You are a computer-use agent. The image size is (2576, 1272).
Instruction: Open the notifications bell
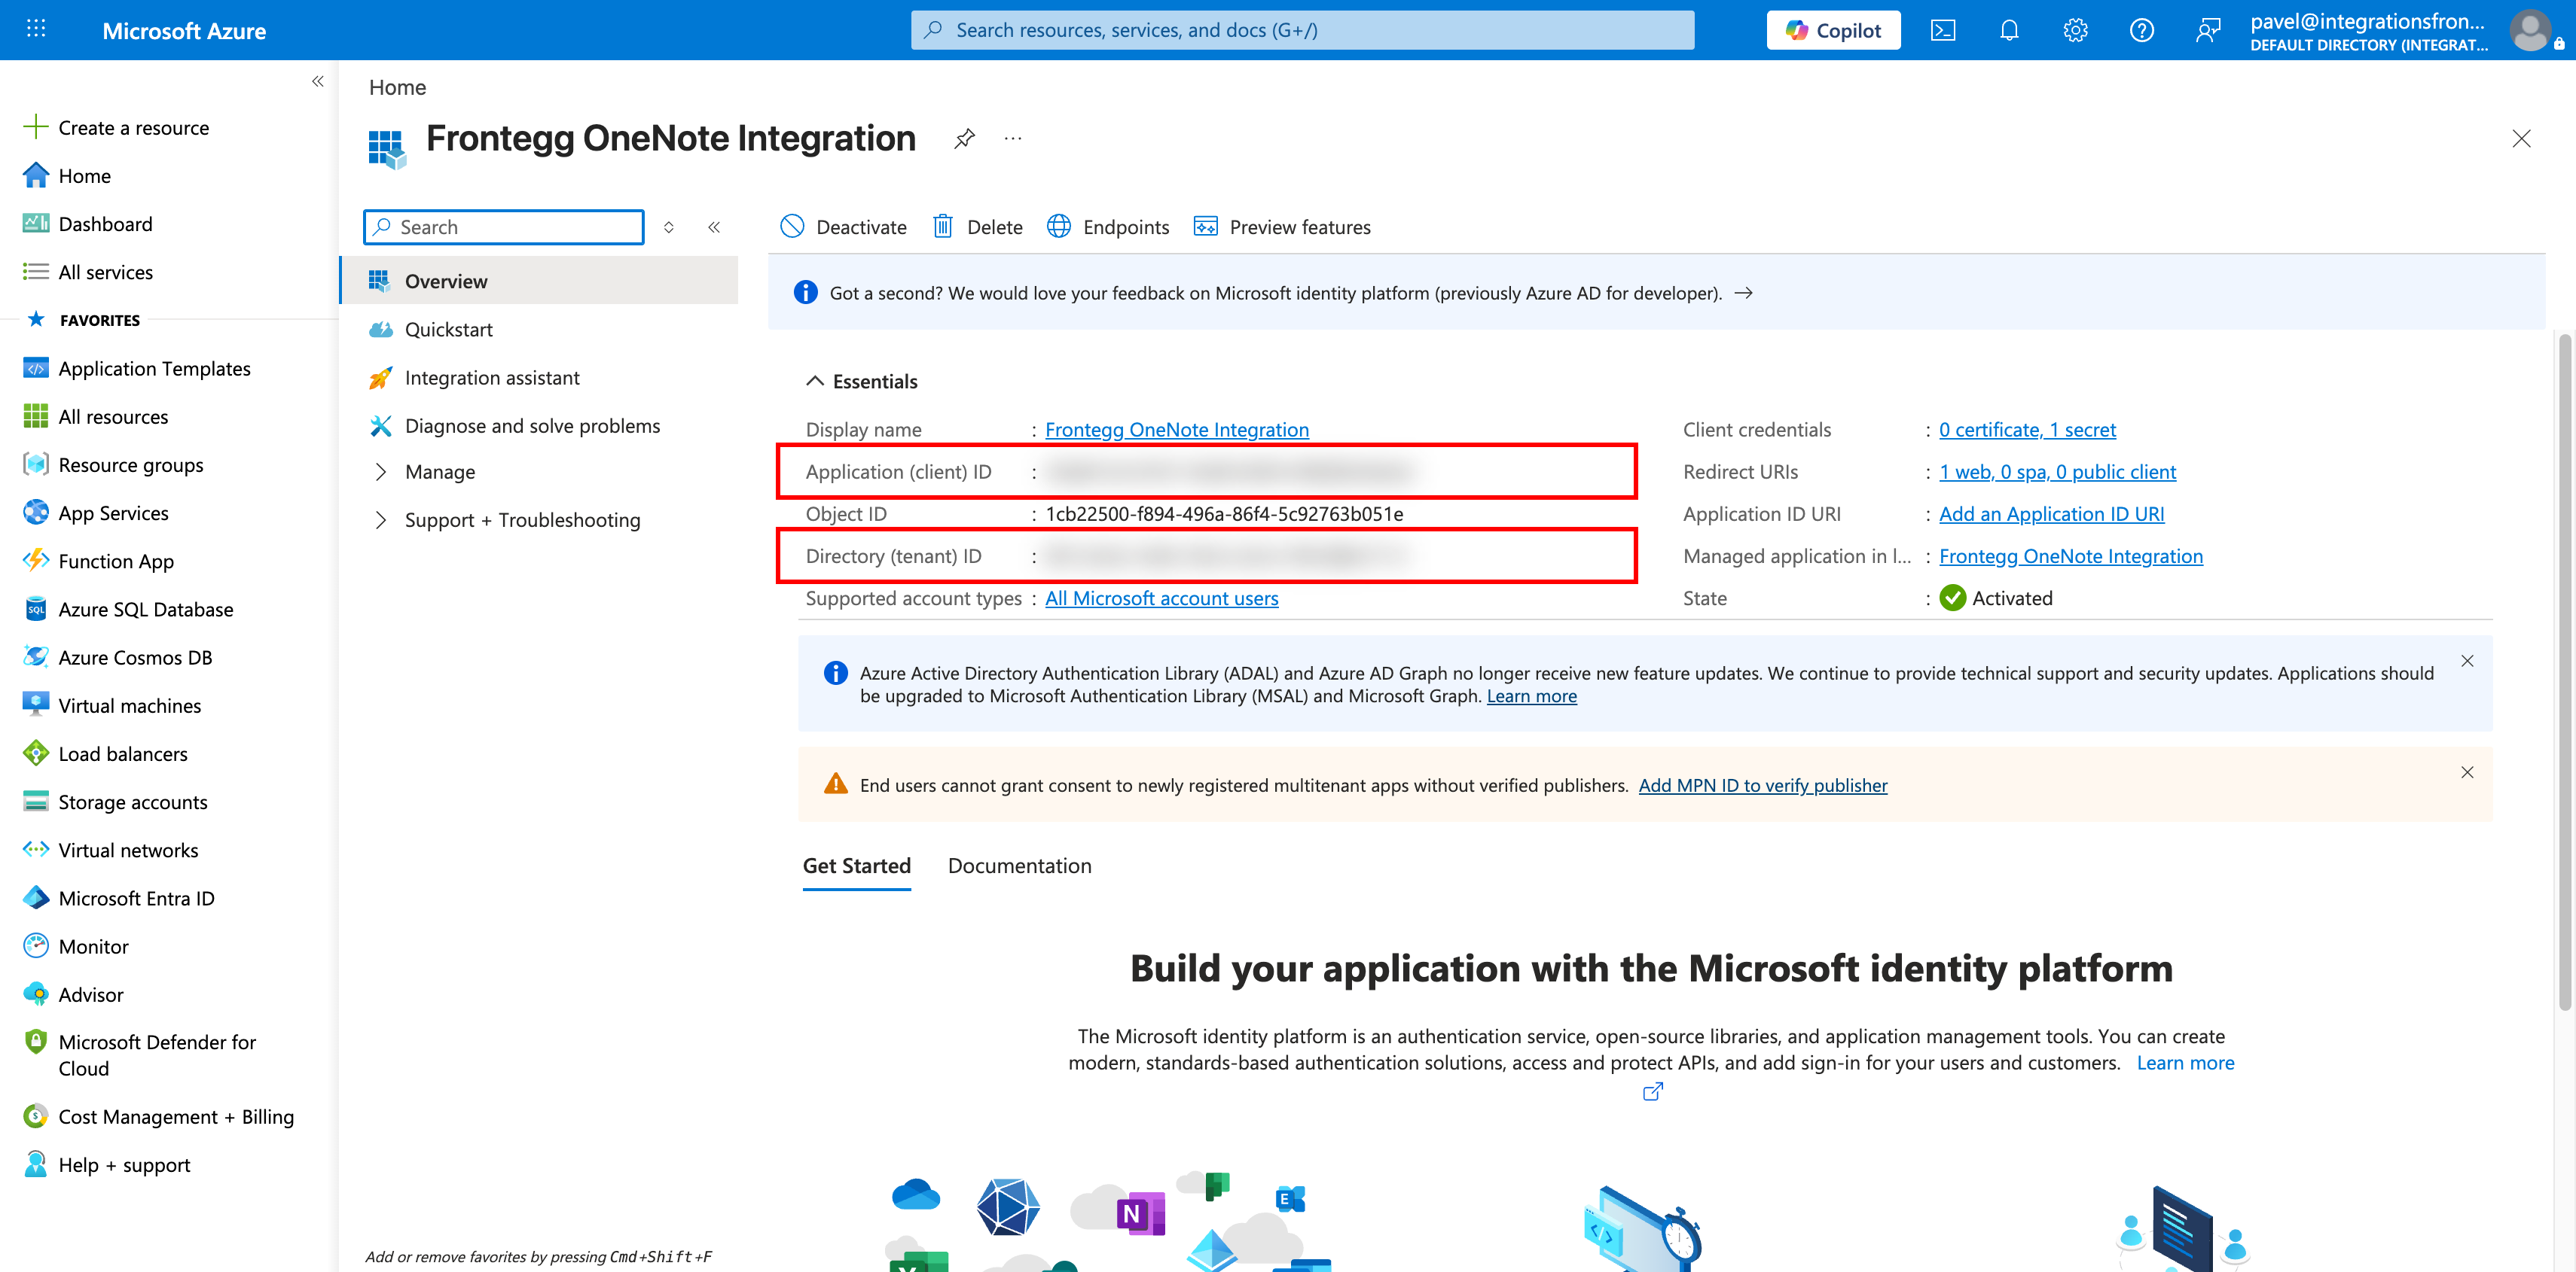click(2009, 30)
